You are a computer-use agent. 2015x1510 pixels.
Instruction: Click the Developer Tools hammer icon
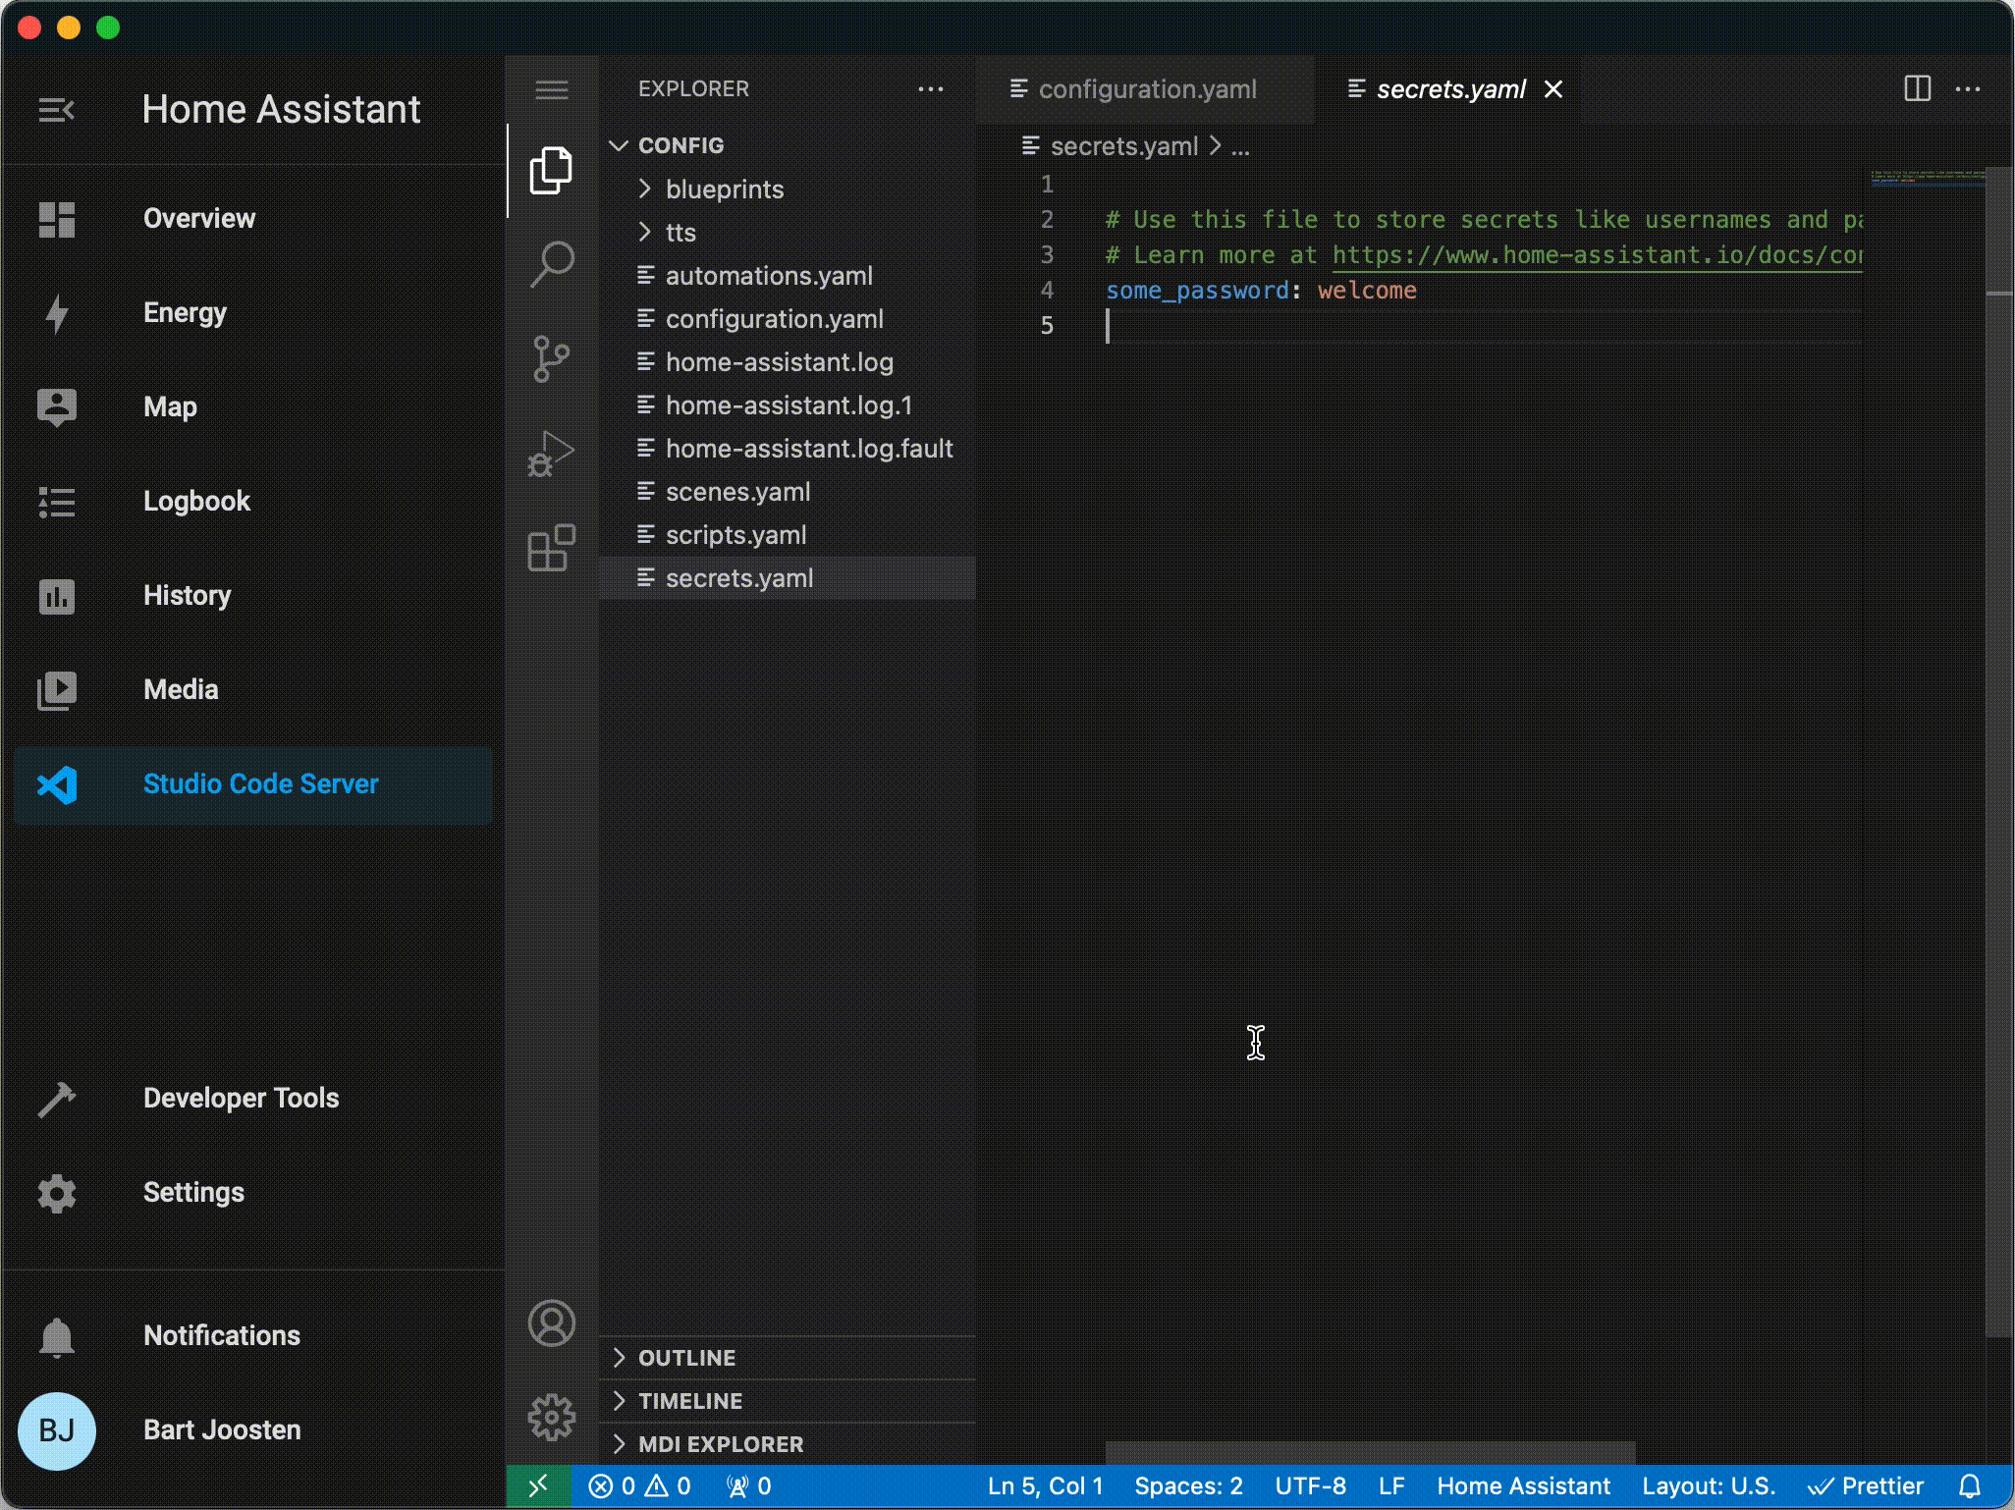pos(57,1099)
